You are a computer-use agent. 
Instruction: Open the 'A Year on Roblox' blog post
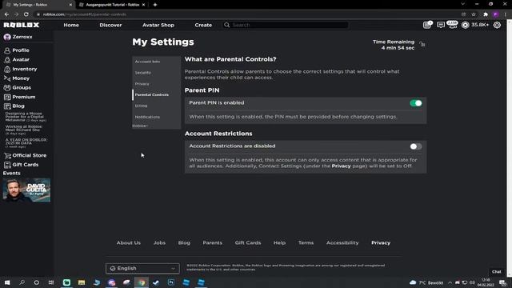point(26,142)
